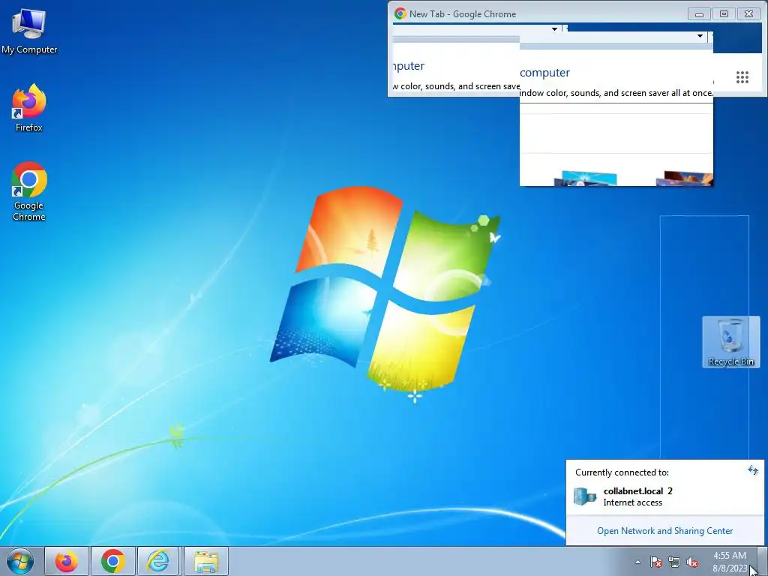
Task: Open Network and Sharing Center
Action: pyautogui.click(x=664, y=531)
